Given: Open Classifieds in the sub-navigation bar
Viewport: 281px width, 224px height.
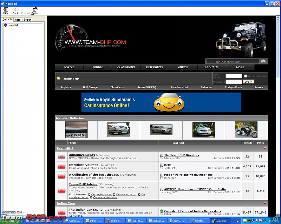Looking at the screenshot, I should (117, 87).
